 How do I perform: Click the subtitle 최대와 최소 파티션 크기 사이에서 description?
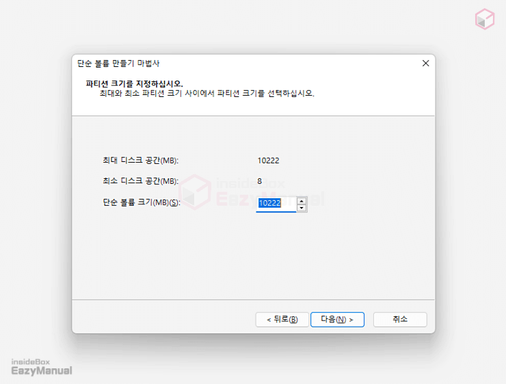(207, 93)
